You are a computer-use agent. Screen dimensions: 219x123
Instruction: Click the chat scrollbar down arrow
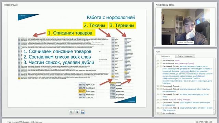click(x=215, y=113)
